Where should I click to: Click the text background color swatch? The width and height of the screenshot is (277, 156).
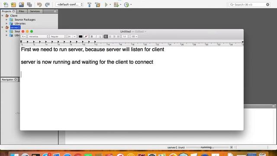click(x=86, y=36)
